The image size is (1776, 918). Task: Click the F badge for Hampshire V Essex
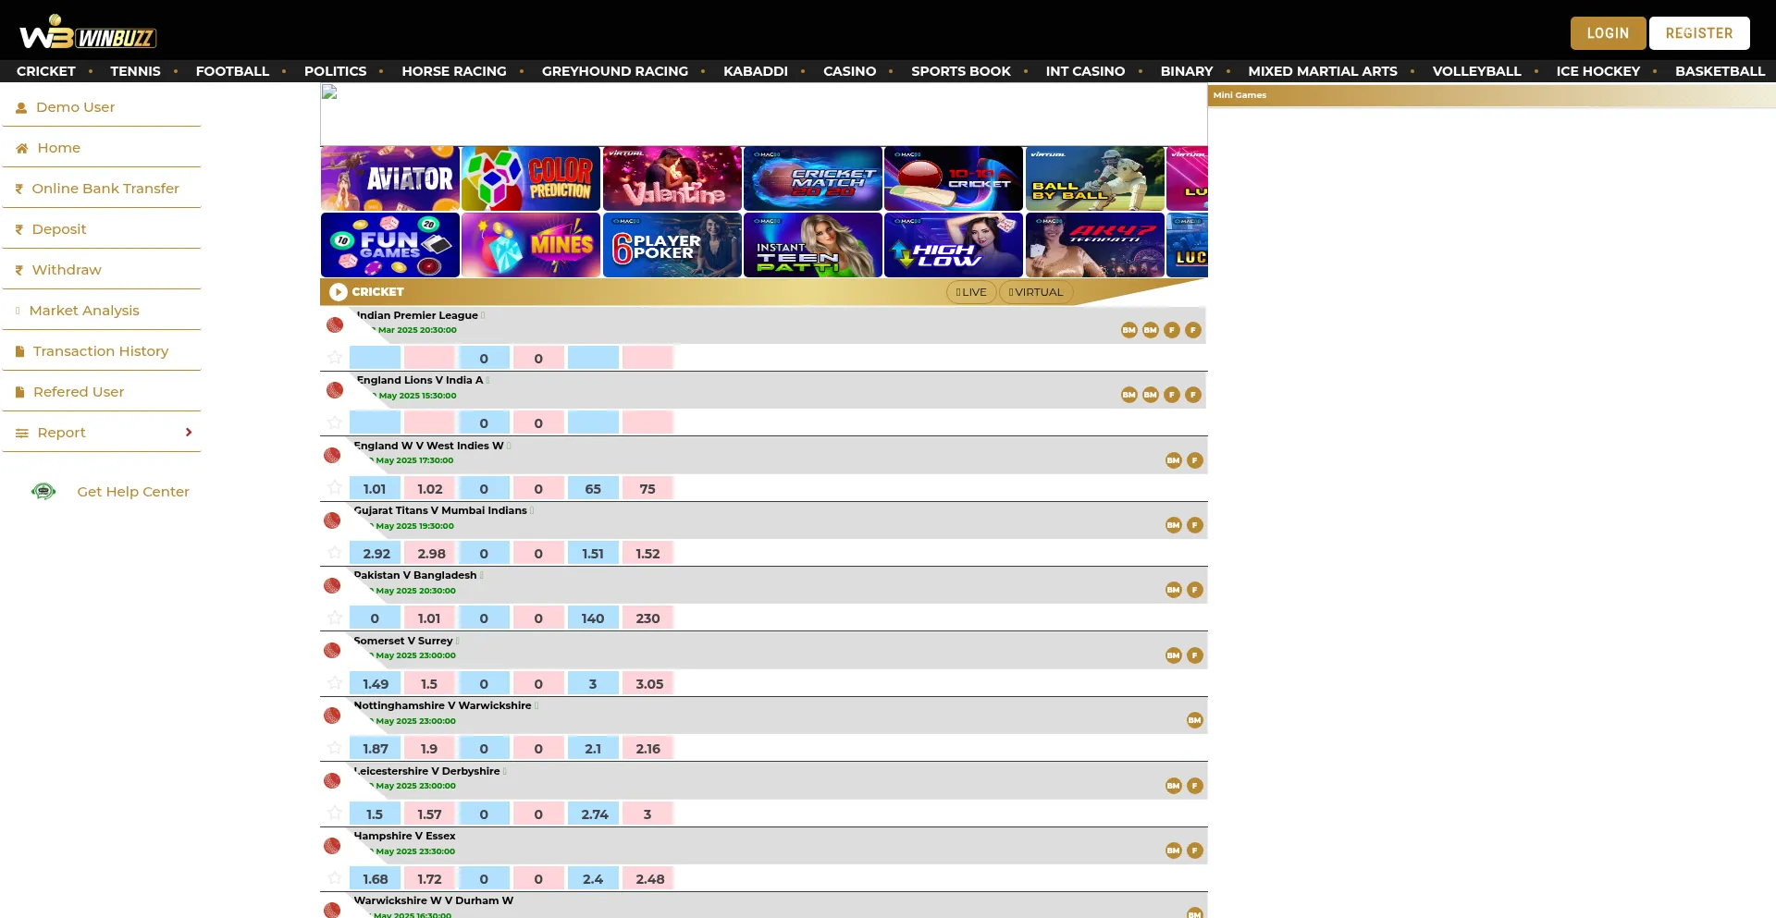[1195, 851]
